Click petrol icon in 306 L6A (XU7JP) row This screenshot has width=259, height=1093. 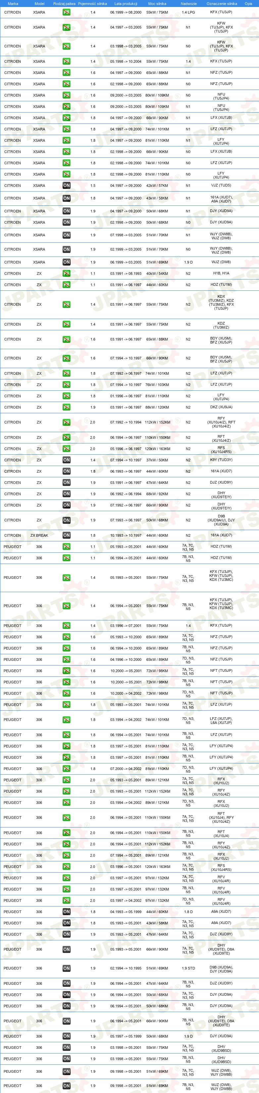click(x=67, y=720)
